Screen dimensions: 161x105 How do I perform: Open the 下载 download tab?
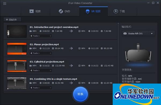coord(119,11)
